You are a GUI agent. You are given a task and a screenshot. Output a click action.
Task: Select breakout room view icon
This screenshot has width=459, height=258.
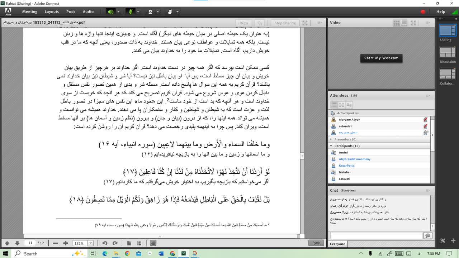coord(341,105)
